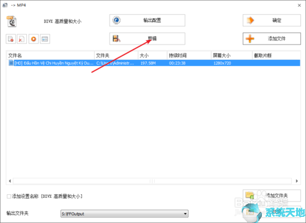The width and height of the screenshot is (306, 223).
Task: Click the orange play preview icon
Action: 34,38
